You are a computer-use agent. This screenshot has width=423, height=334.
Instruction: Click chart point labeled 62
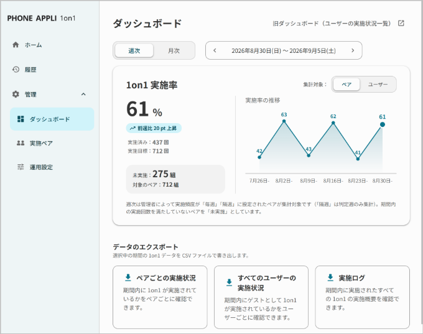tap(333, 123)
